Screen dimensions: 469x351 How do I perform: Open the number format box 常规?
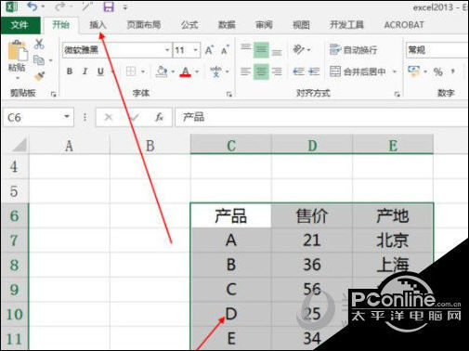pyautogui.click(x=437, y=50)
